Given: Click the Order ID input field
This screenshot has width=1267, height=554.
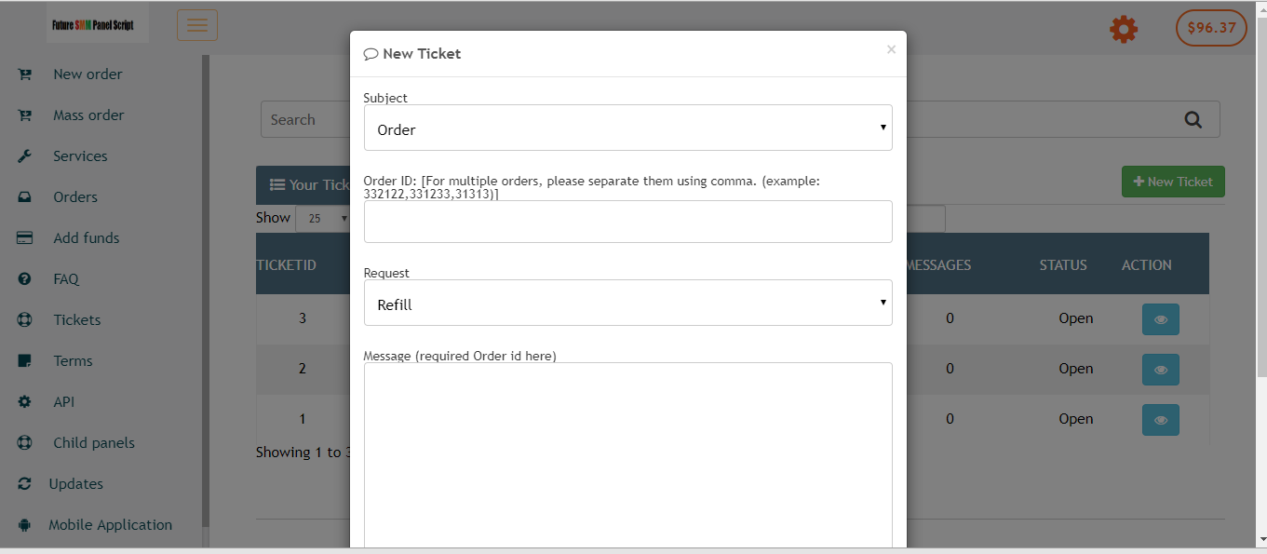Looking at the screenshot, I should 627,222.
